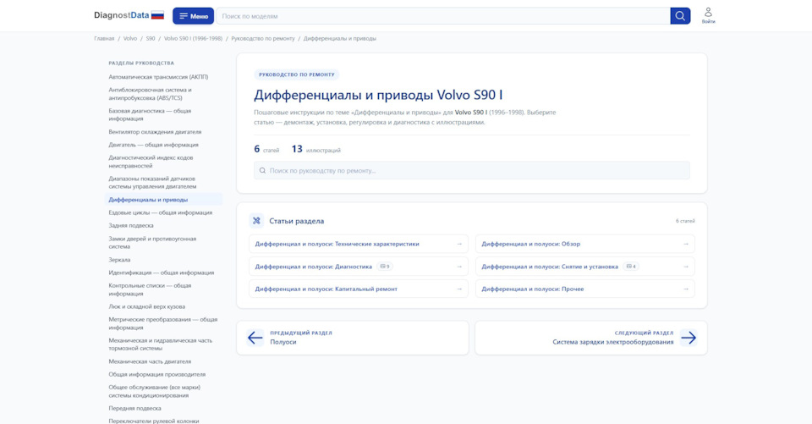Focus the Поиск по руководству по ремонту field
812x424 pixels.
(x=472, y=171)
